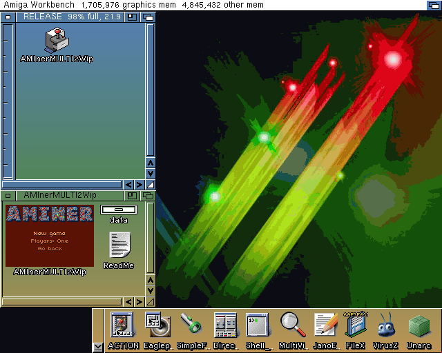
Task: Click the Workbench screen depth gadget
Action: 434,5
